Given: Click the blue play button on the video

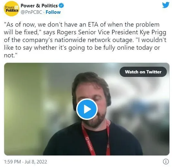Looking at the screenshot, I should pyautogui.click(x=87, y=109).
